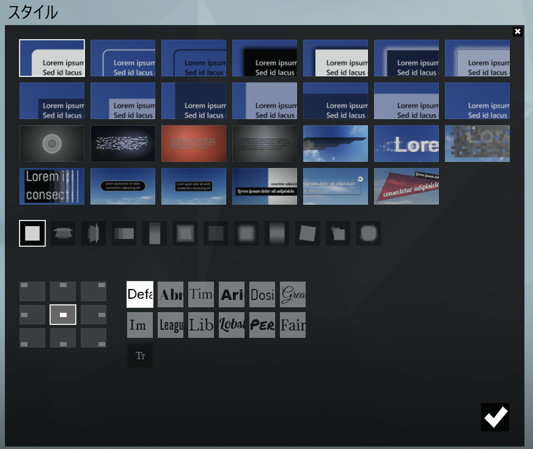Viewport: 533px width, 449px height.
Task: Select the 'Tim' Times font
Action: [201, 294]
